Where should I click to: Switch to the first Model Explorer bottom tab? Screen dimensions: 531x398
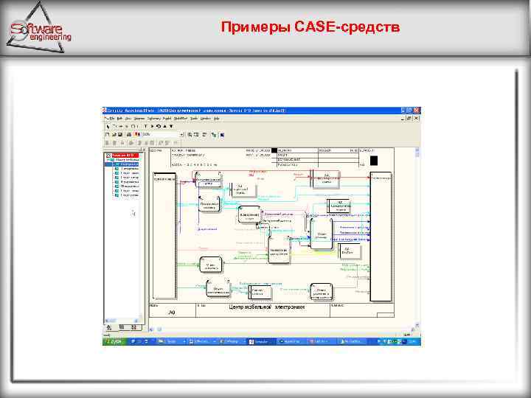pos(109,327)
